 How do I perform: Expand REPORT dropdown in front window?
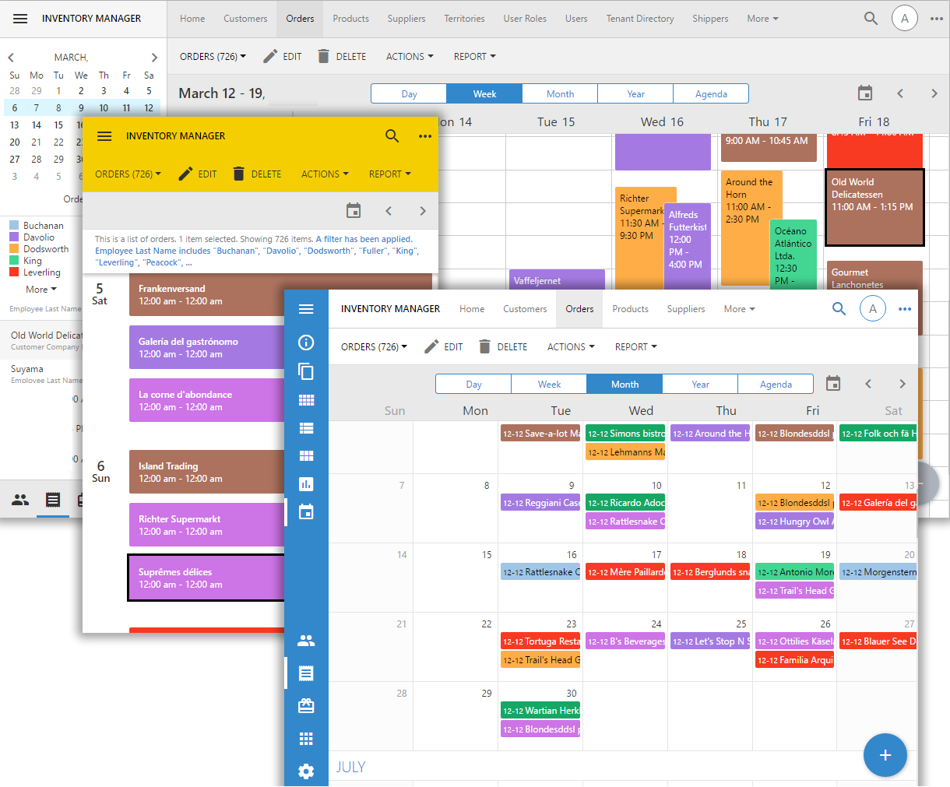tap(635, 347)
